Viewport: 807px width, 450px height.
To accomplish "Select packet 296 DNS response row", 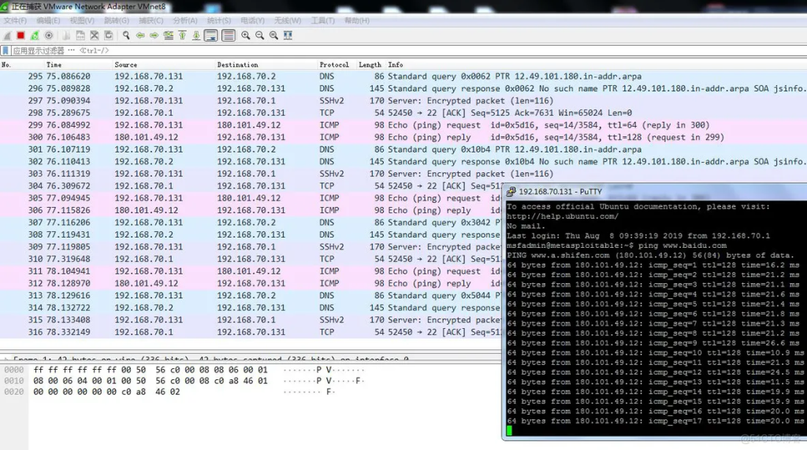I will click(x=403, y=88).
